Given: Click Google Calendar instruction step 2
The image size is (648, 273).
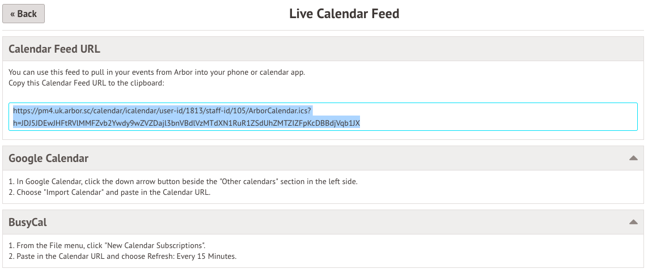Looking at the screenshot, I should [109, 192].
